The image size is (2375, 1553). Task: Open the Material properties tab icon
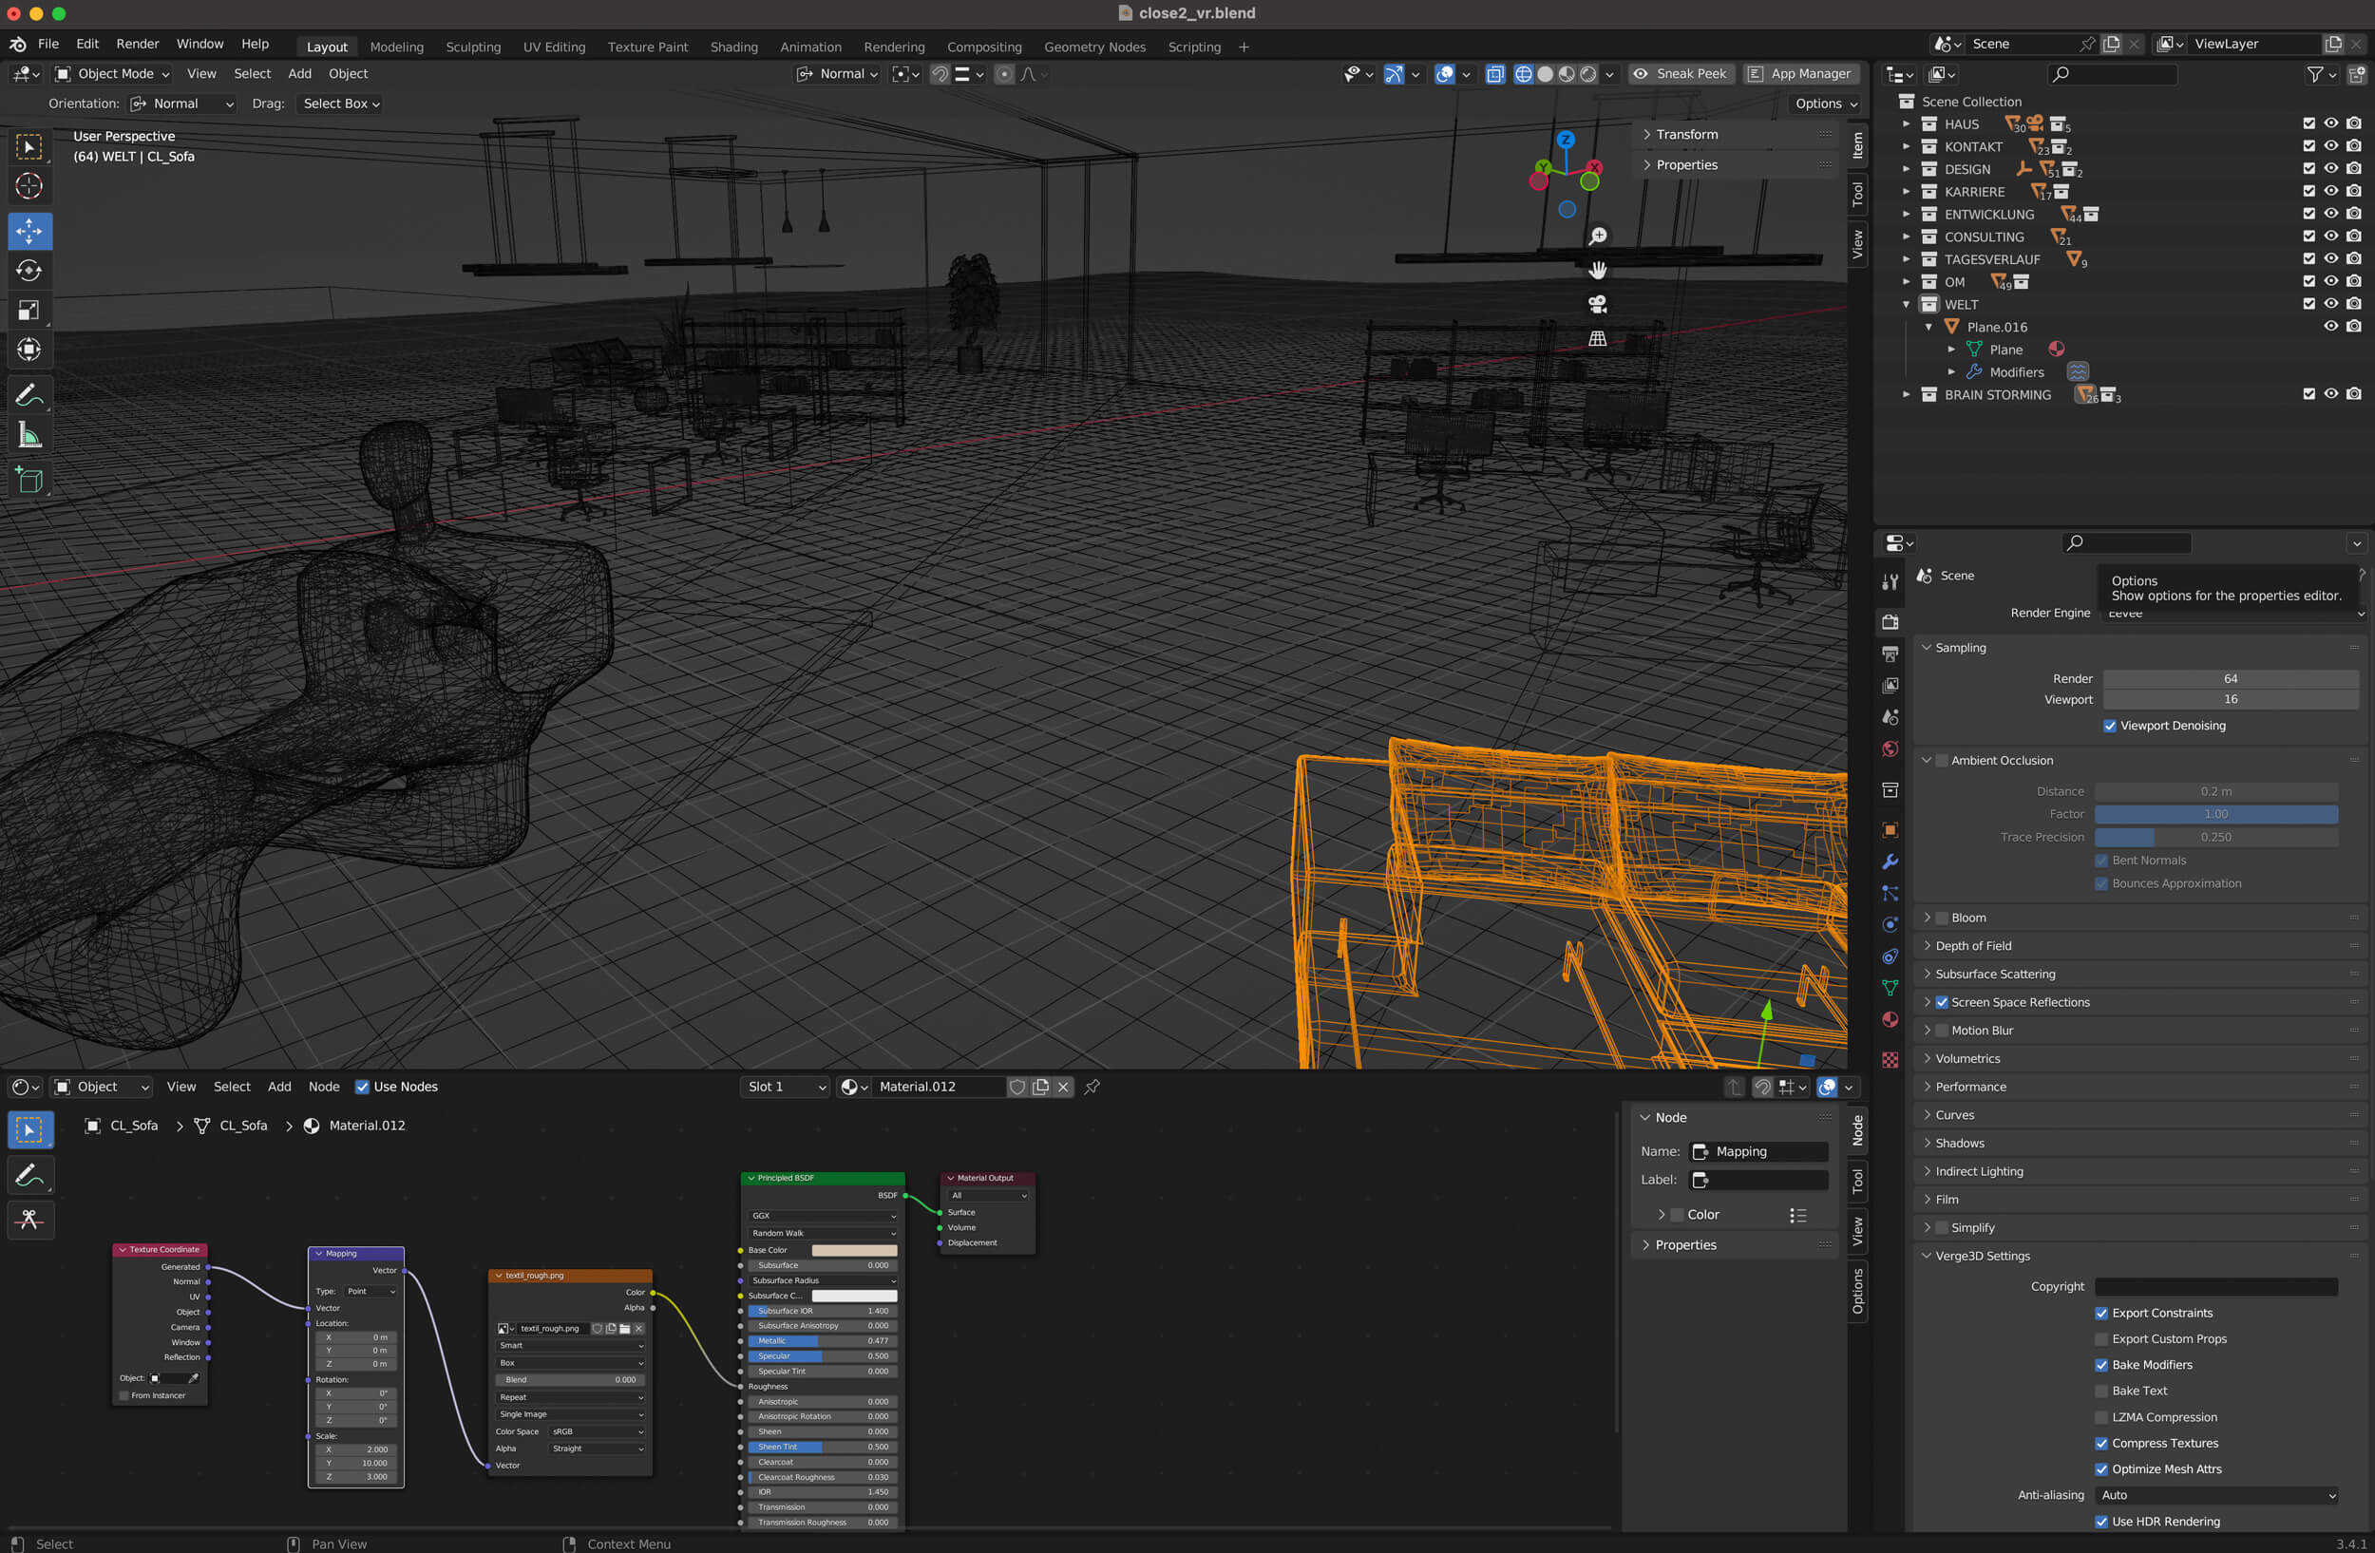1890,1019
